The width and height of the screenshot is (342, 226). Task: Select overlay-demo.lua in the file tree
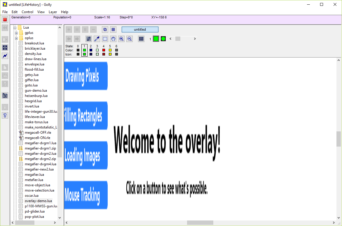coord(39,201)
